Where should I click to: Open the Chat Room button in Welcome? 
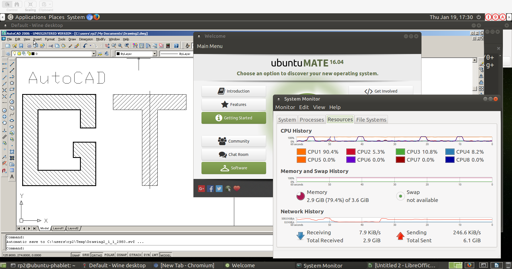[x=234, y=155]
